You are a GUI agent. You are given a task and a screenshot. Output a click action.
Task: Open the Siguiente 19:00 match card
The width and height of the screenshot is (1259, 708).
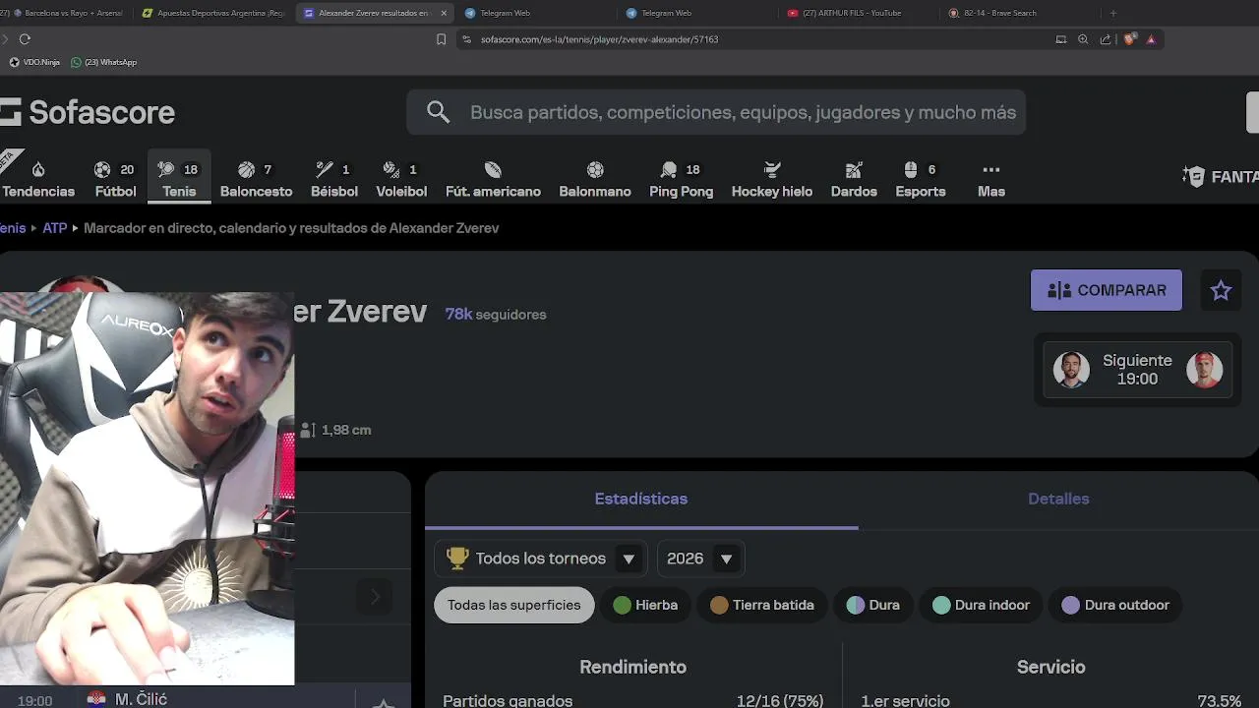pyautogui.click(x=1138, y=370)
